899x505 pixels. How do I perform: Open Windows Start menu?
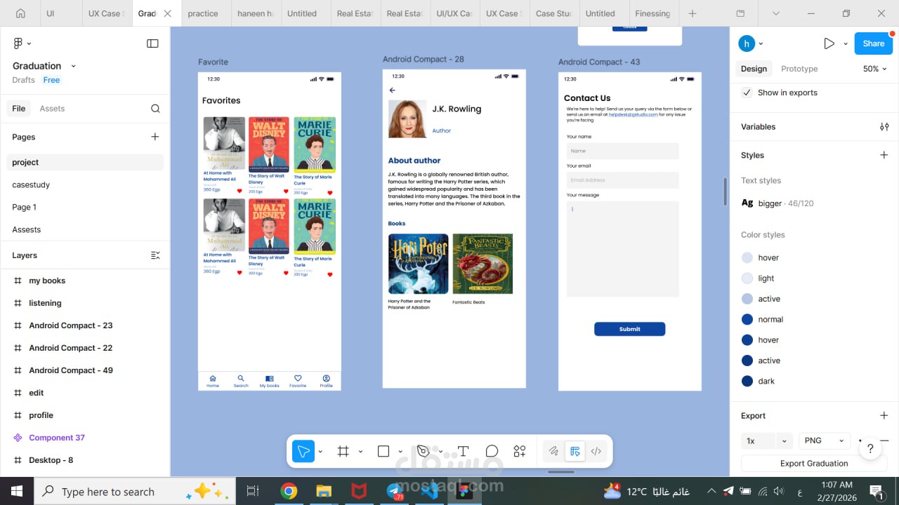(x=16, y=491)
